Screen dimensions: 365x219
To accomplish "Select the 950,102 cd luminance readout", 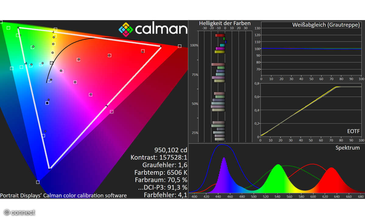I will (x=170, y=150).
